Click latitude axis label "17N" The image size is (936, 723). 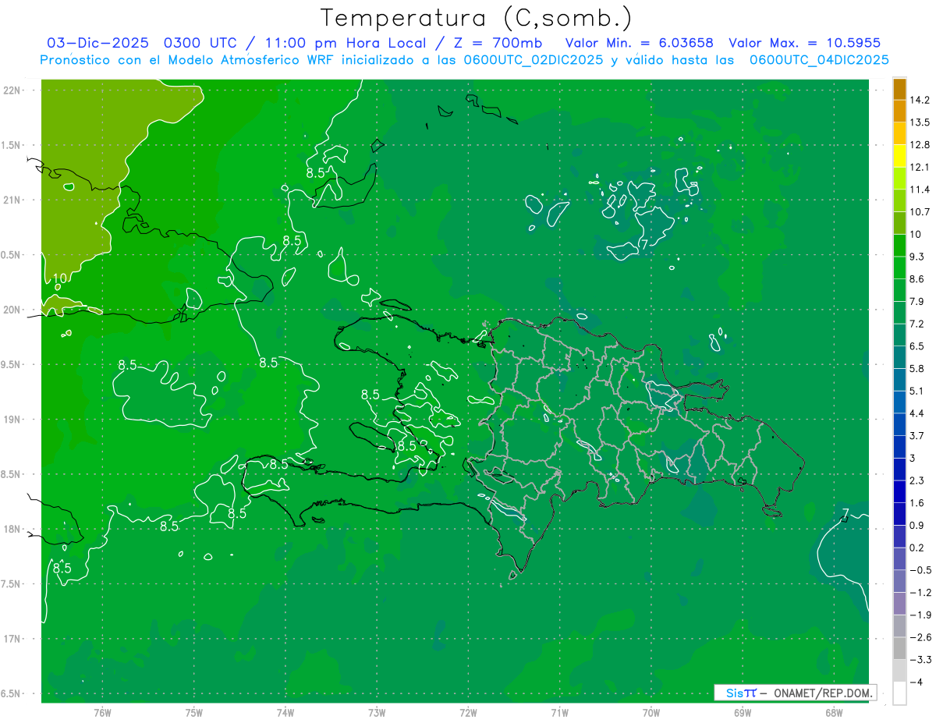[x=12, y=640]
